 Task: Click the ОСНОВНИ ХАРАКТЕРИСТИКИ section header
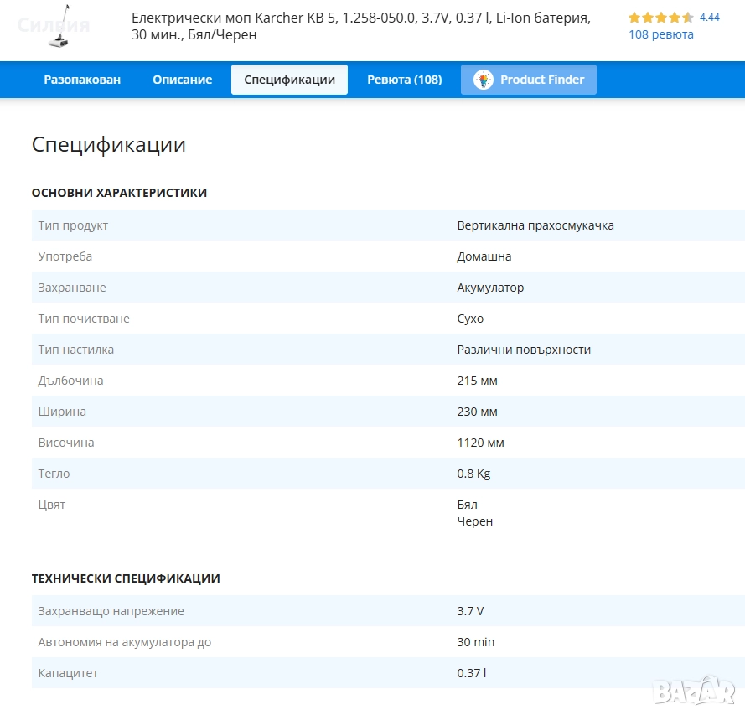pos(119,193)
